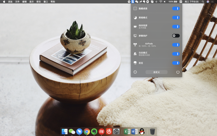Image resolution: width=217 pixels, height=136 pixels.
Task: Toggle the 隐藏桌面 (hide desktop) switch
Action: pyautogui.click(x=176, y=8)
